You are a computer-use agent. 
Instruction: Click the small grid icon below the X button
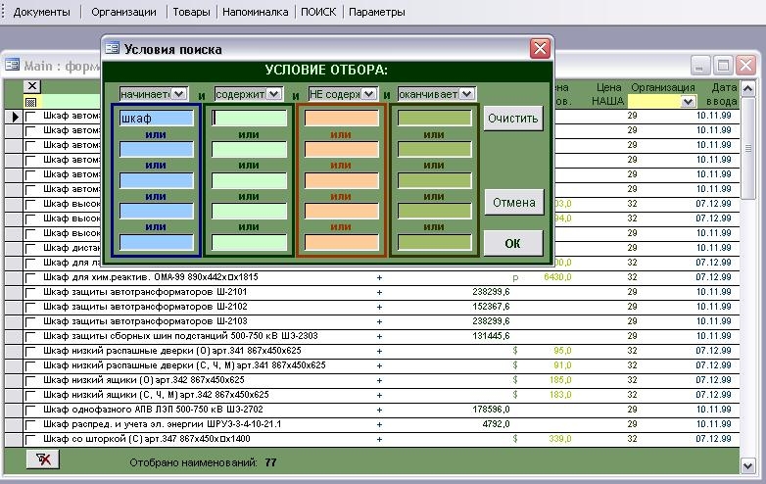pos(30,102)
